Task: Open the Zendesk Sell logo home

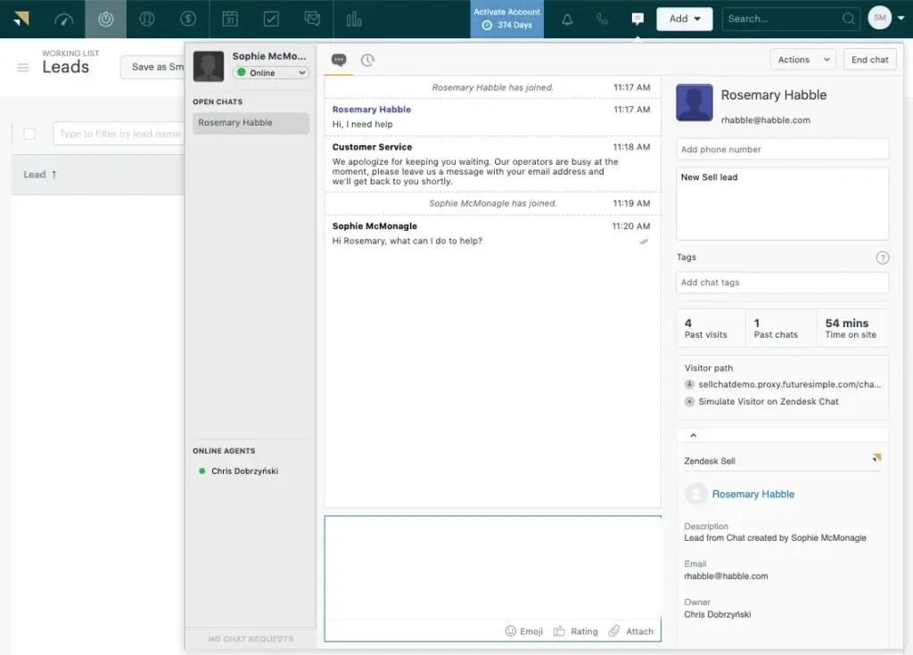Action: [x=21, y=19]
